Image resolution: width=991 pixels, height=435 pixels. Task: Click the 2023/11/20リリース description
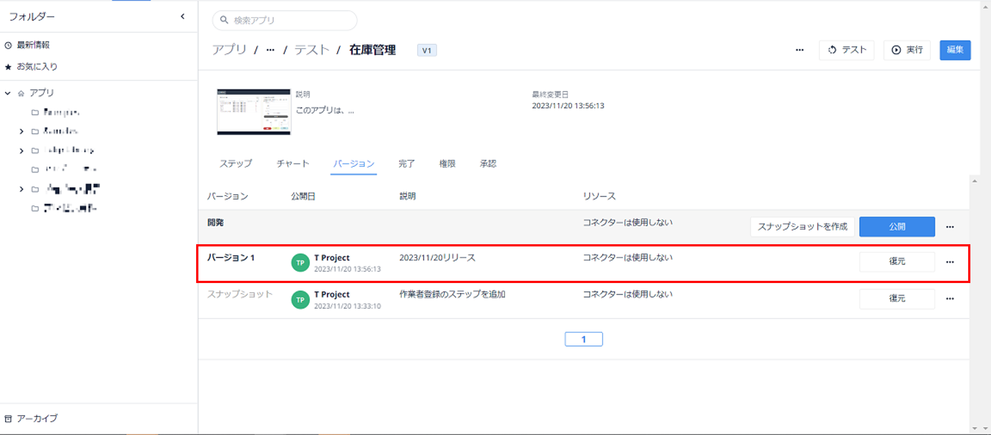click(x=437, y=258)
